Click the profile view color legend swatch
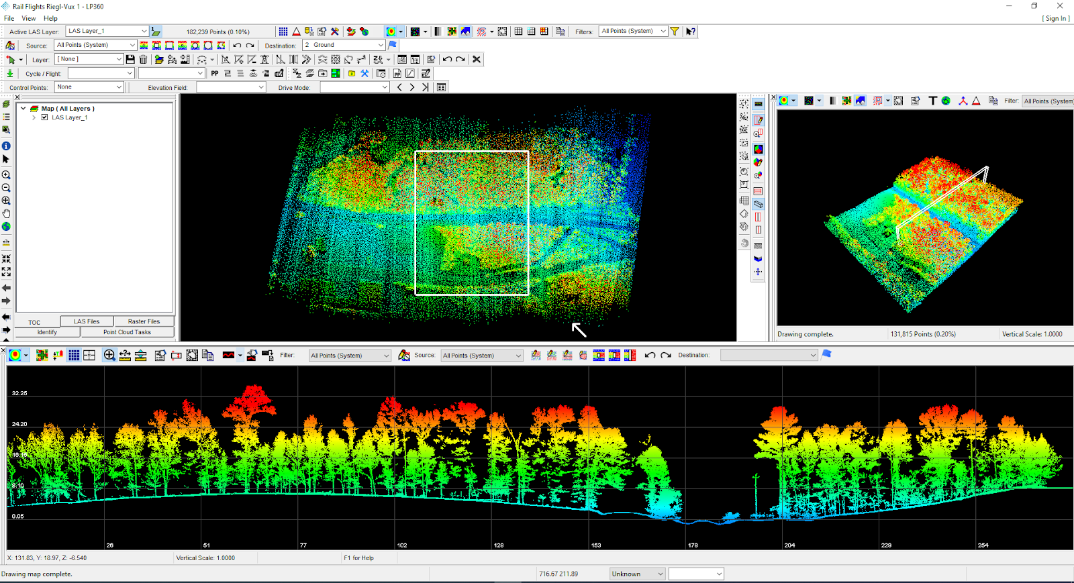1074x583 pixels. click(15, 355)
